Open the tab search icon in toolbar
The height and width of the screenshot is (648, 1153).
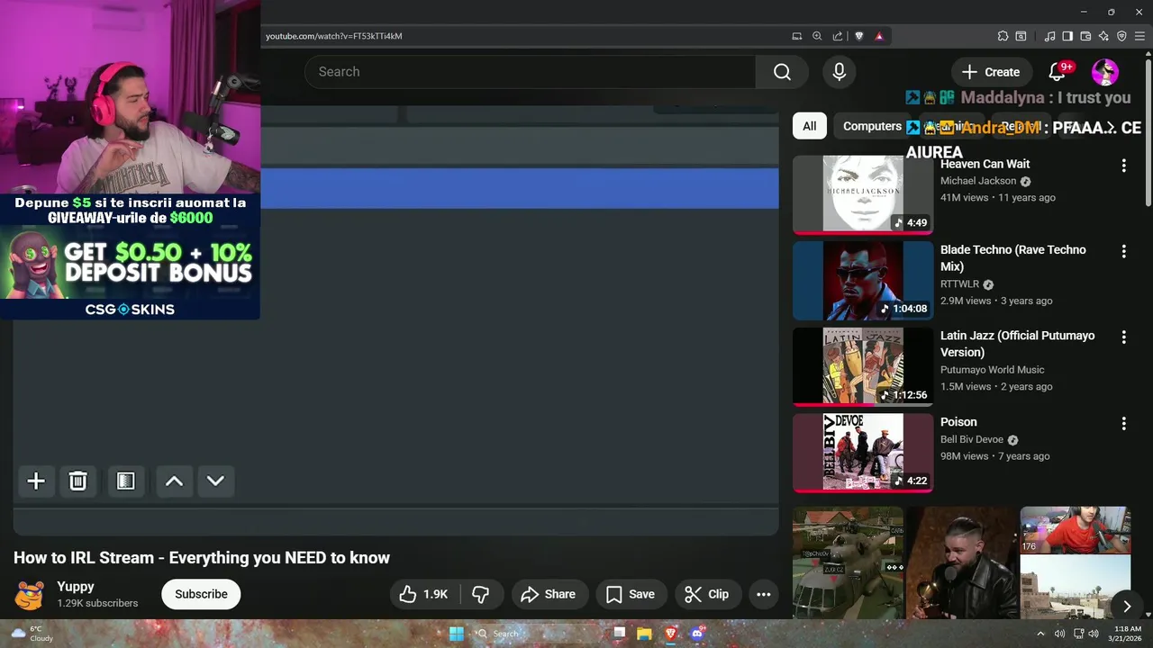1021,36
